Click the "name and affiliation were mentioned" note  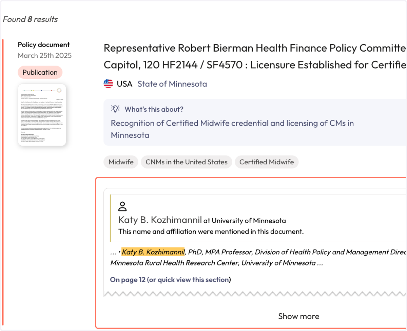tap(211, 232)
